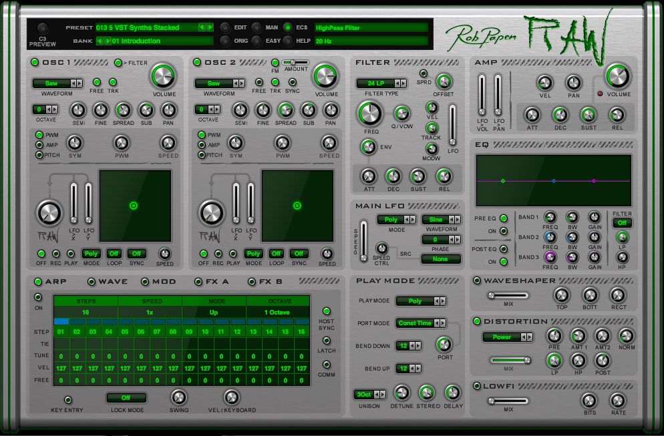Click the portamento PORT knob
Viewport: 664px width, 436px height.
pyautogui.click(x=444, y=345)
